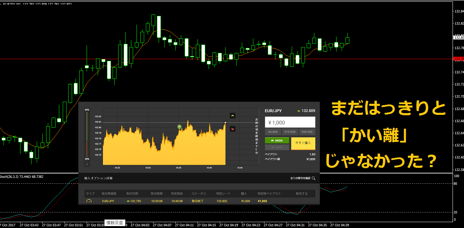
Task: Choose the ¥5,000 preset amount
Action: pyautogui.click(x=273, y=132)
